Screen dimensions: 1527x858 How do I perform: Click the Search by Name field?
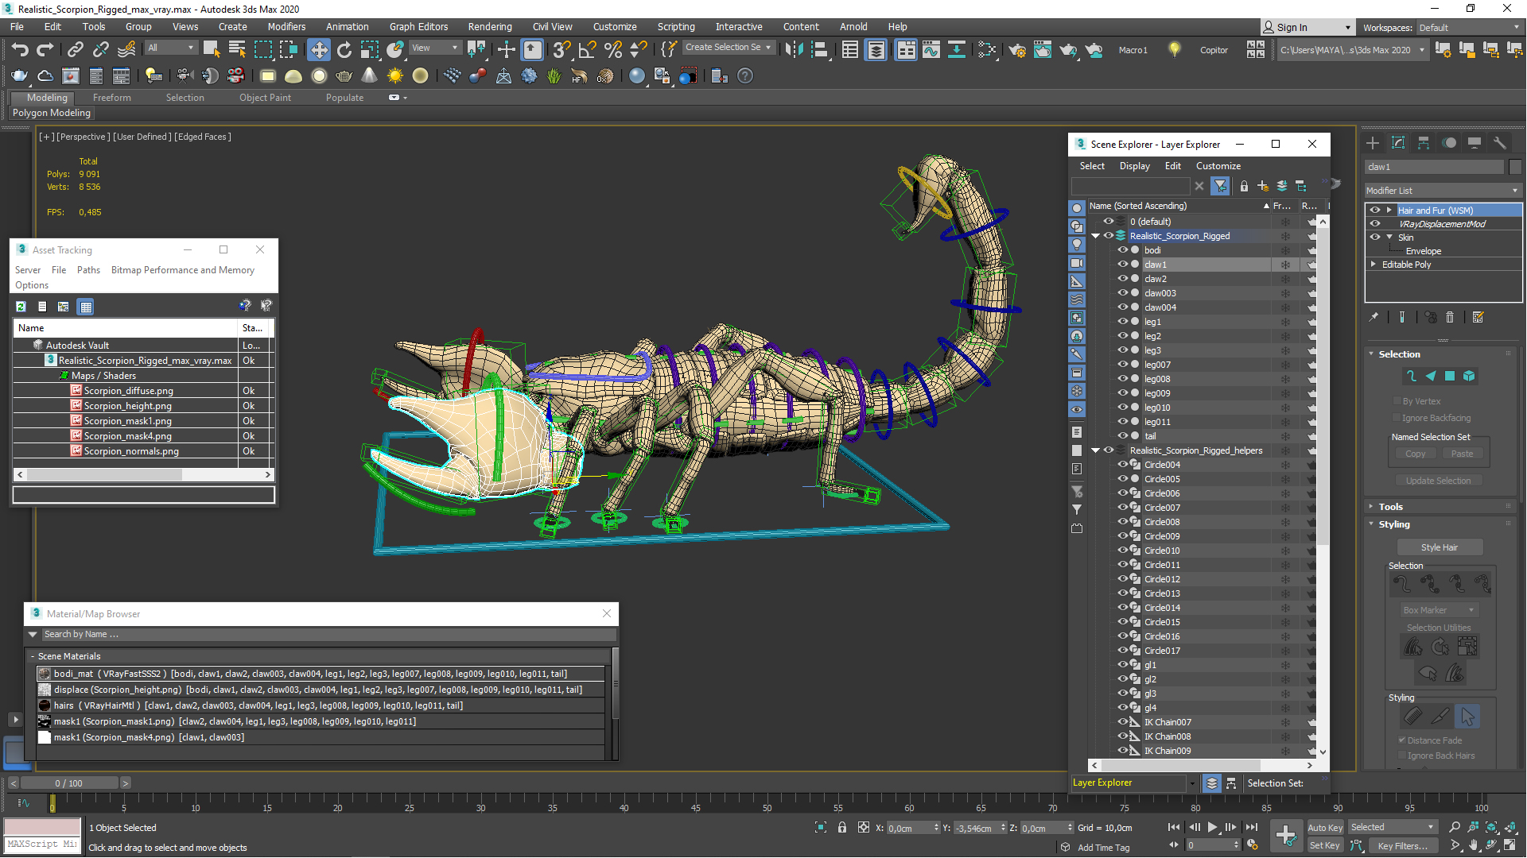(328, 634)
